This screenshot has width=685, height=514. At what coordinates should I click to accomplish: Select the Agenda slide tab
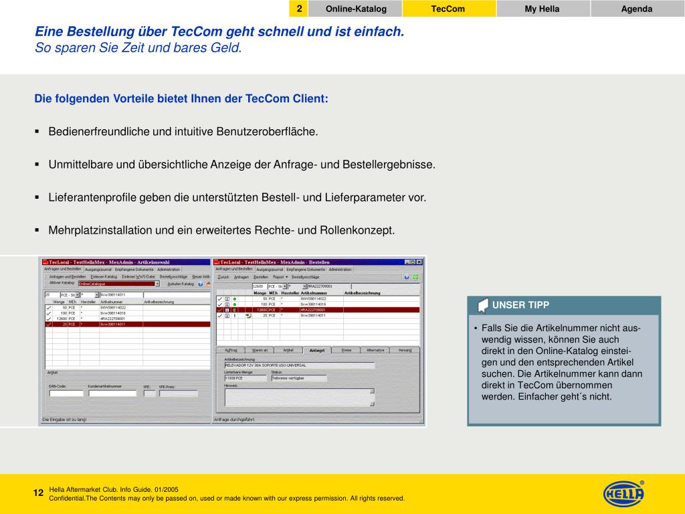637,9
